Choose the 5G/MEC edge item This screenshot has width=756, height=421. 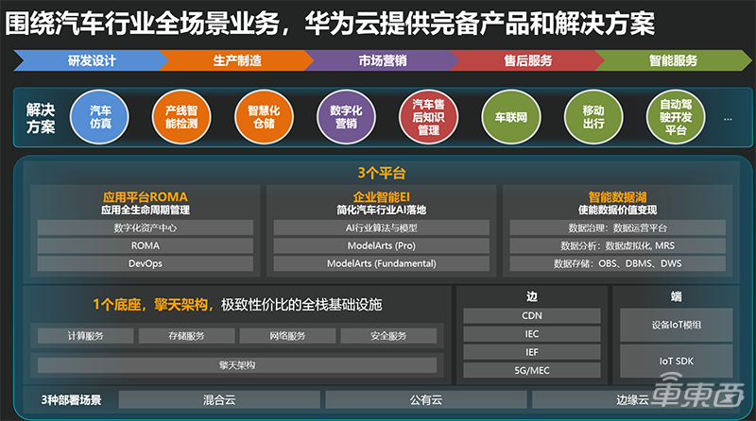coord(532,370)
